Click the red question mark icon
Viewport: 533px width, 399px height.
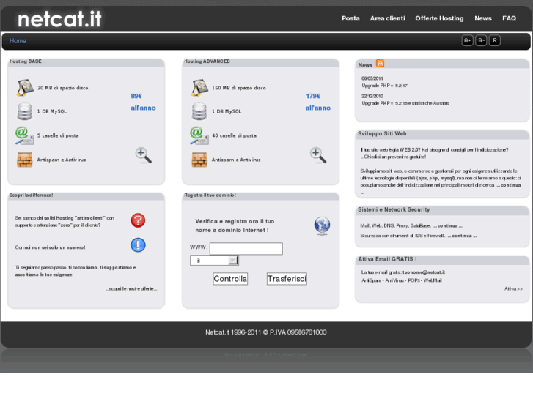click(138, 220)
